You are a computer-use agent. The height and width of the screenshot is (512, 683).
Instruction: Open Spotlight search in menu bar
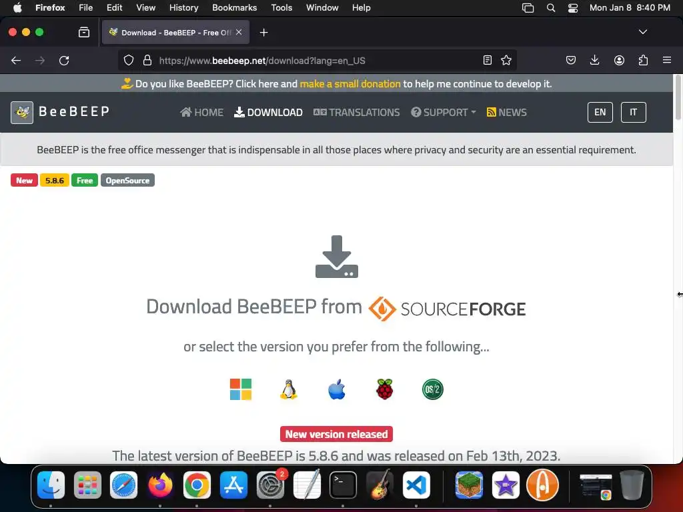pyautogui.click(x=550, y=8)
